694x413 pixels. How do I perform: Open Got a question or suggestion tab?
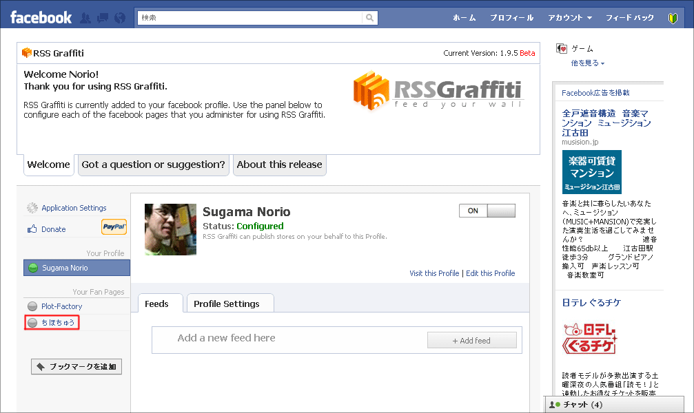pos(154,165)
